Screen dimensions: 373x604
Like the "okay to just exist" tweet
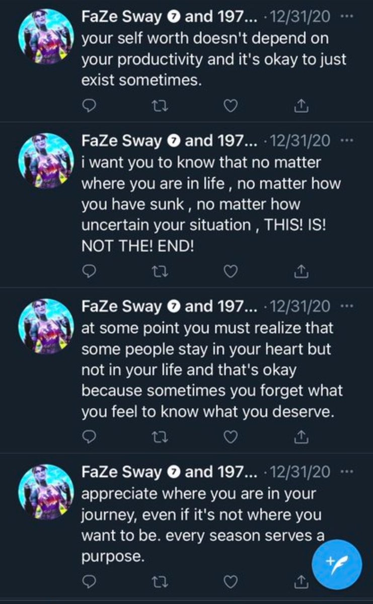[230, 105]
